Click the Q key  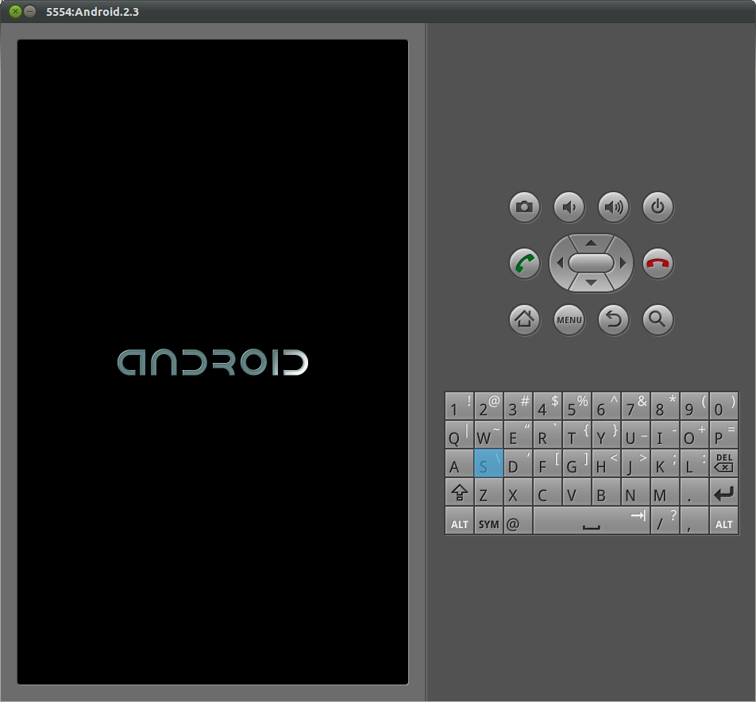click(459, 435)
